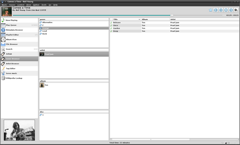
Task: Click the song title Comes a Time
Action: tap(21, 8)
